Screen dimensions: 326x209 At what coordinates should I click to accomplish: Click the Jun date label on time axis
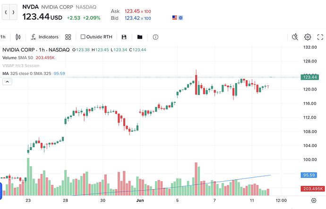140,201
